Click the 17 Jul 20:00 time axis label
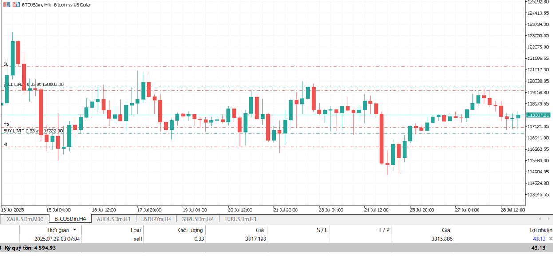553x260 pixels. [149, 209]
